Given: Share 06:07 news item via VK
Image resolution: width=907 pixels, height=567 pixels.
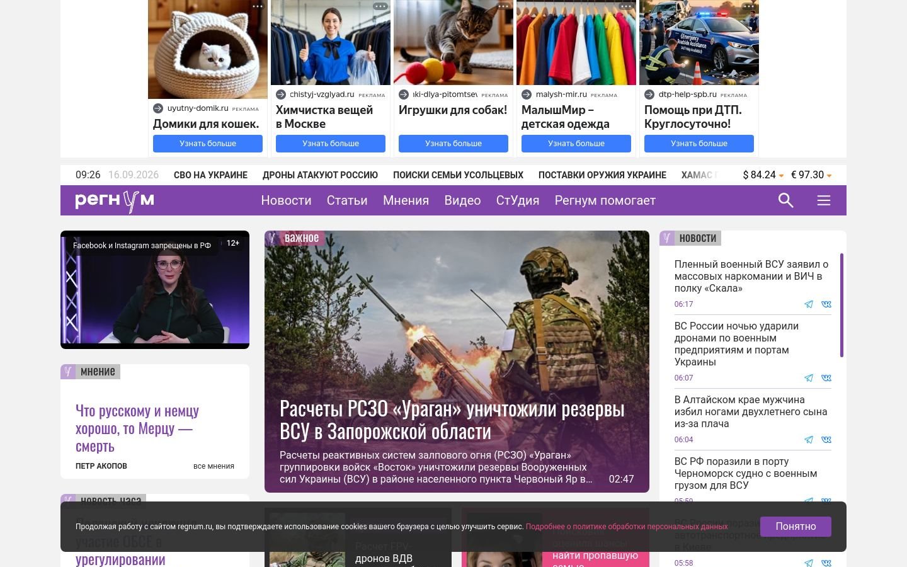Looking at the screenshot, I should coord(826,378).
